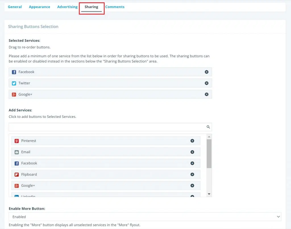This screenshot has width=291, height=229.
Task: Click plus icon beside Flipboard
Action: pos(192,174)
